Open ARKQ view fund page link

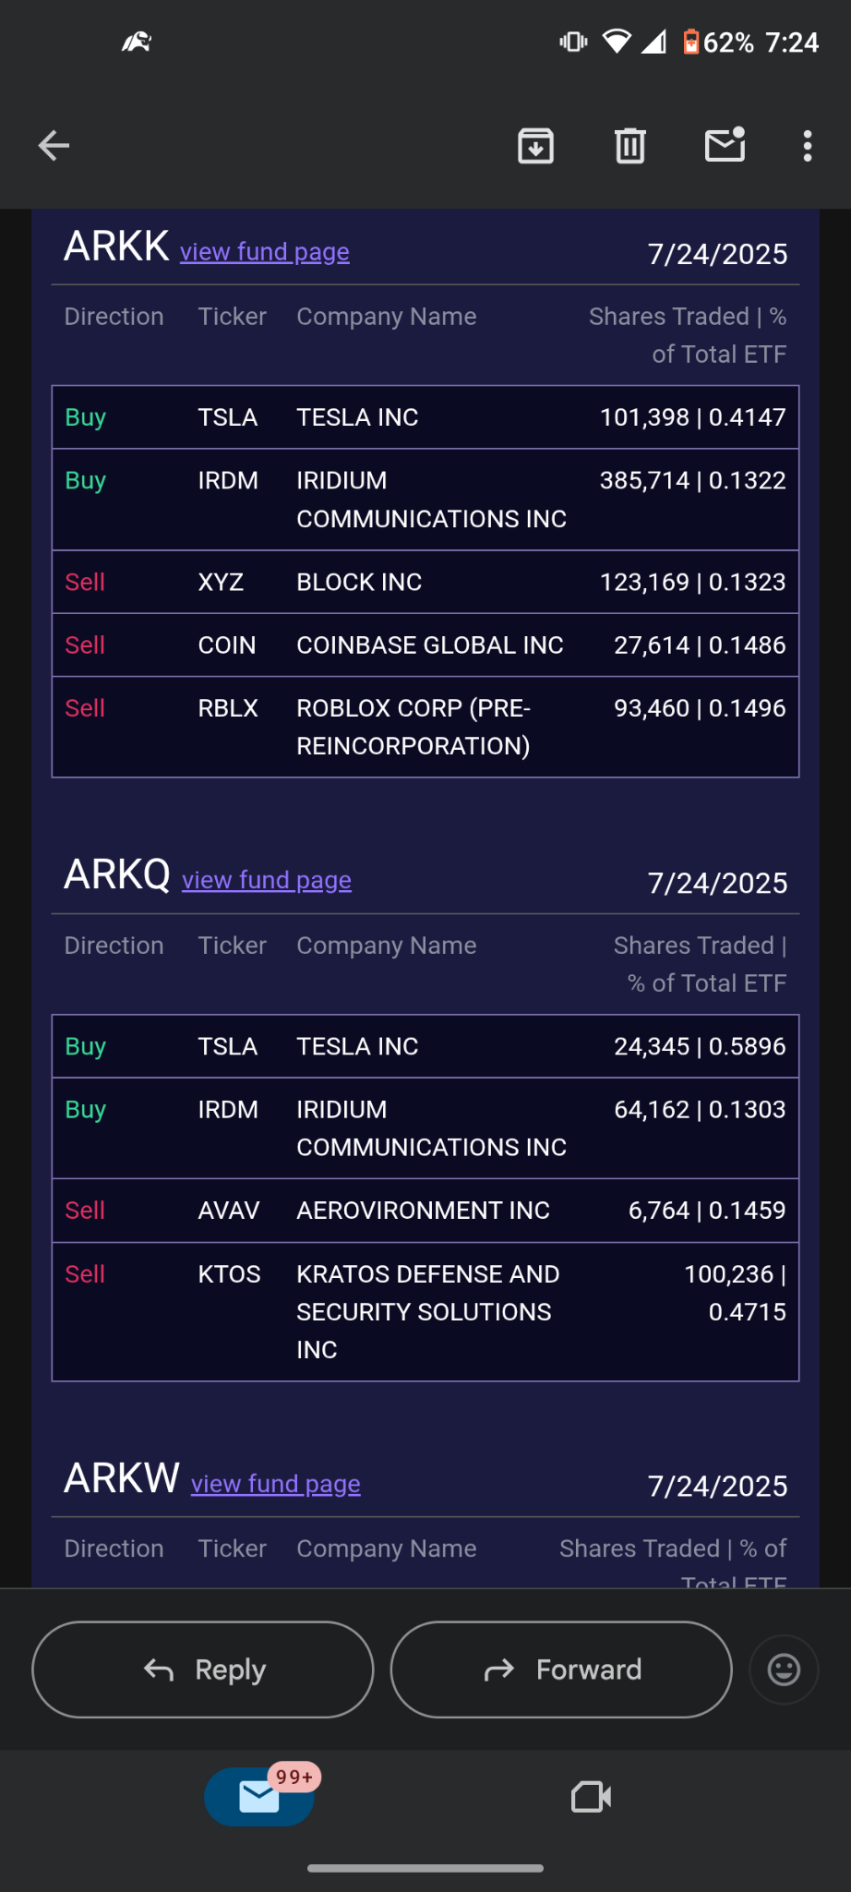[x=267, y=880]
